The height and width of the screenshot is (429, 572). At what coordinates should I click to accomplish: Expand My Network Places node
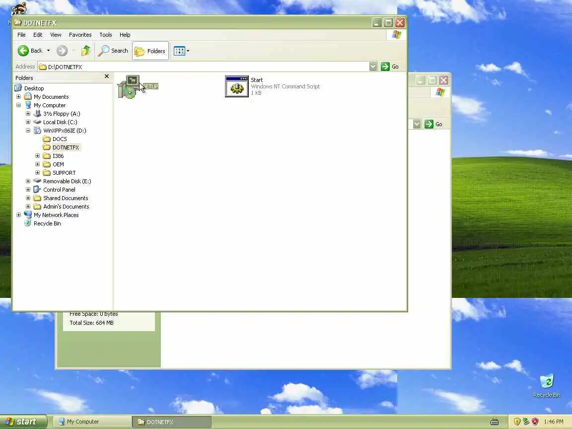coord(18,215)
